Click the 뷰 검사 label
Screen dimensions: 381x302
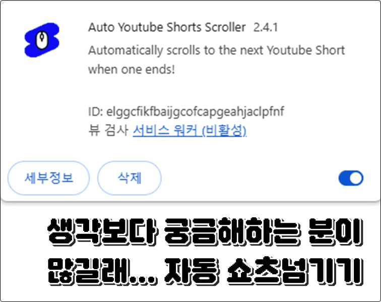108,131
